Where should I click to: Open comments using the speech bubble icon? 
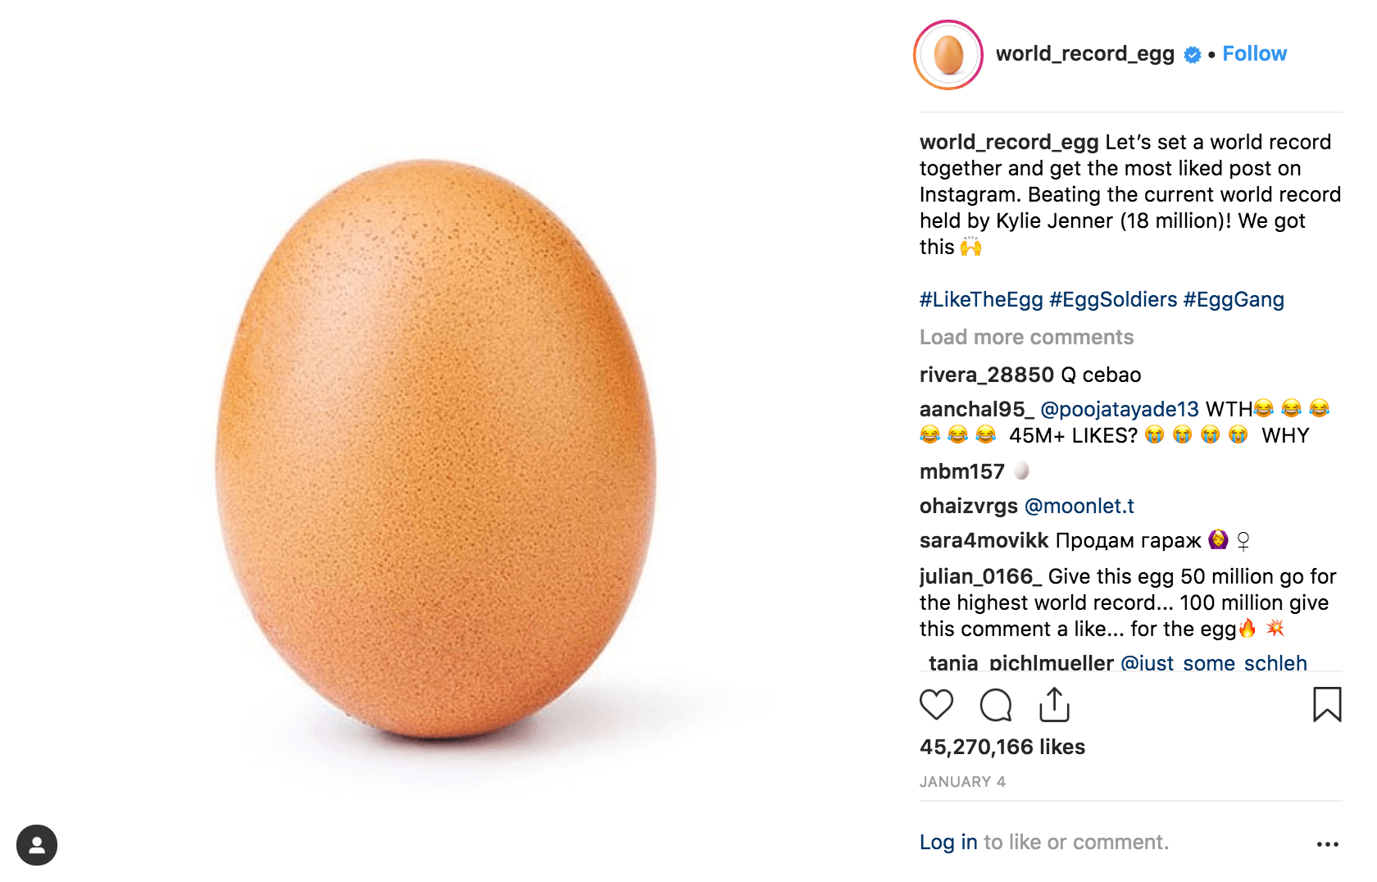(995, 704)
